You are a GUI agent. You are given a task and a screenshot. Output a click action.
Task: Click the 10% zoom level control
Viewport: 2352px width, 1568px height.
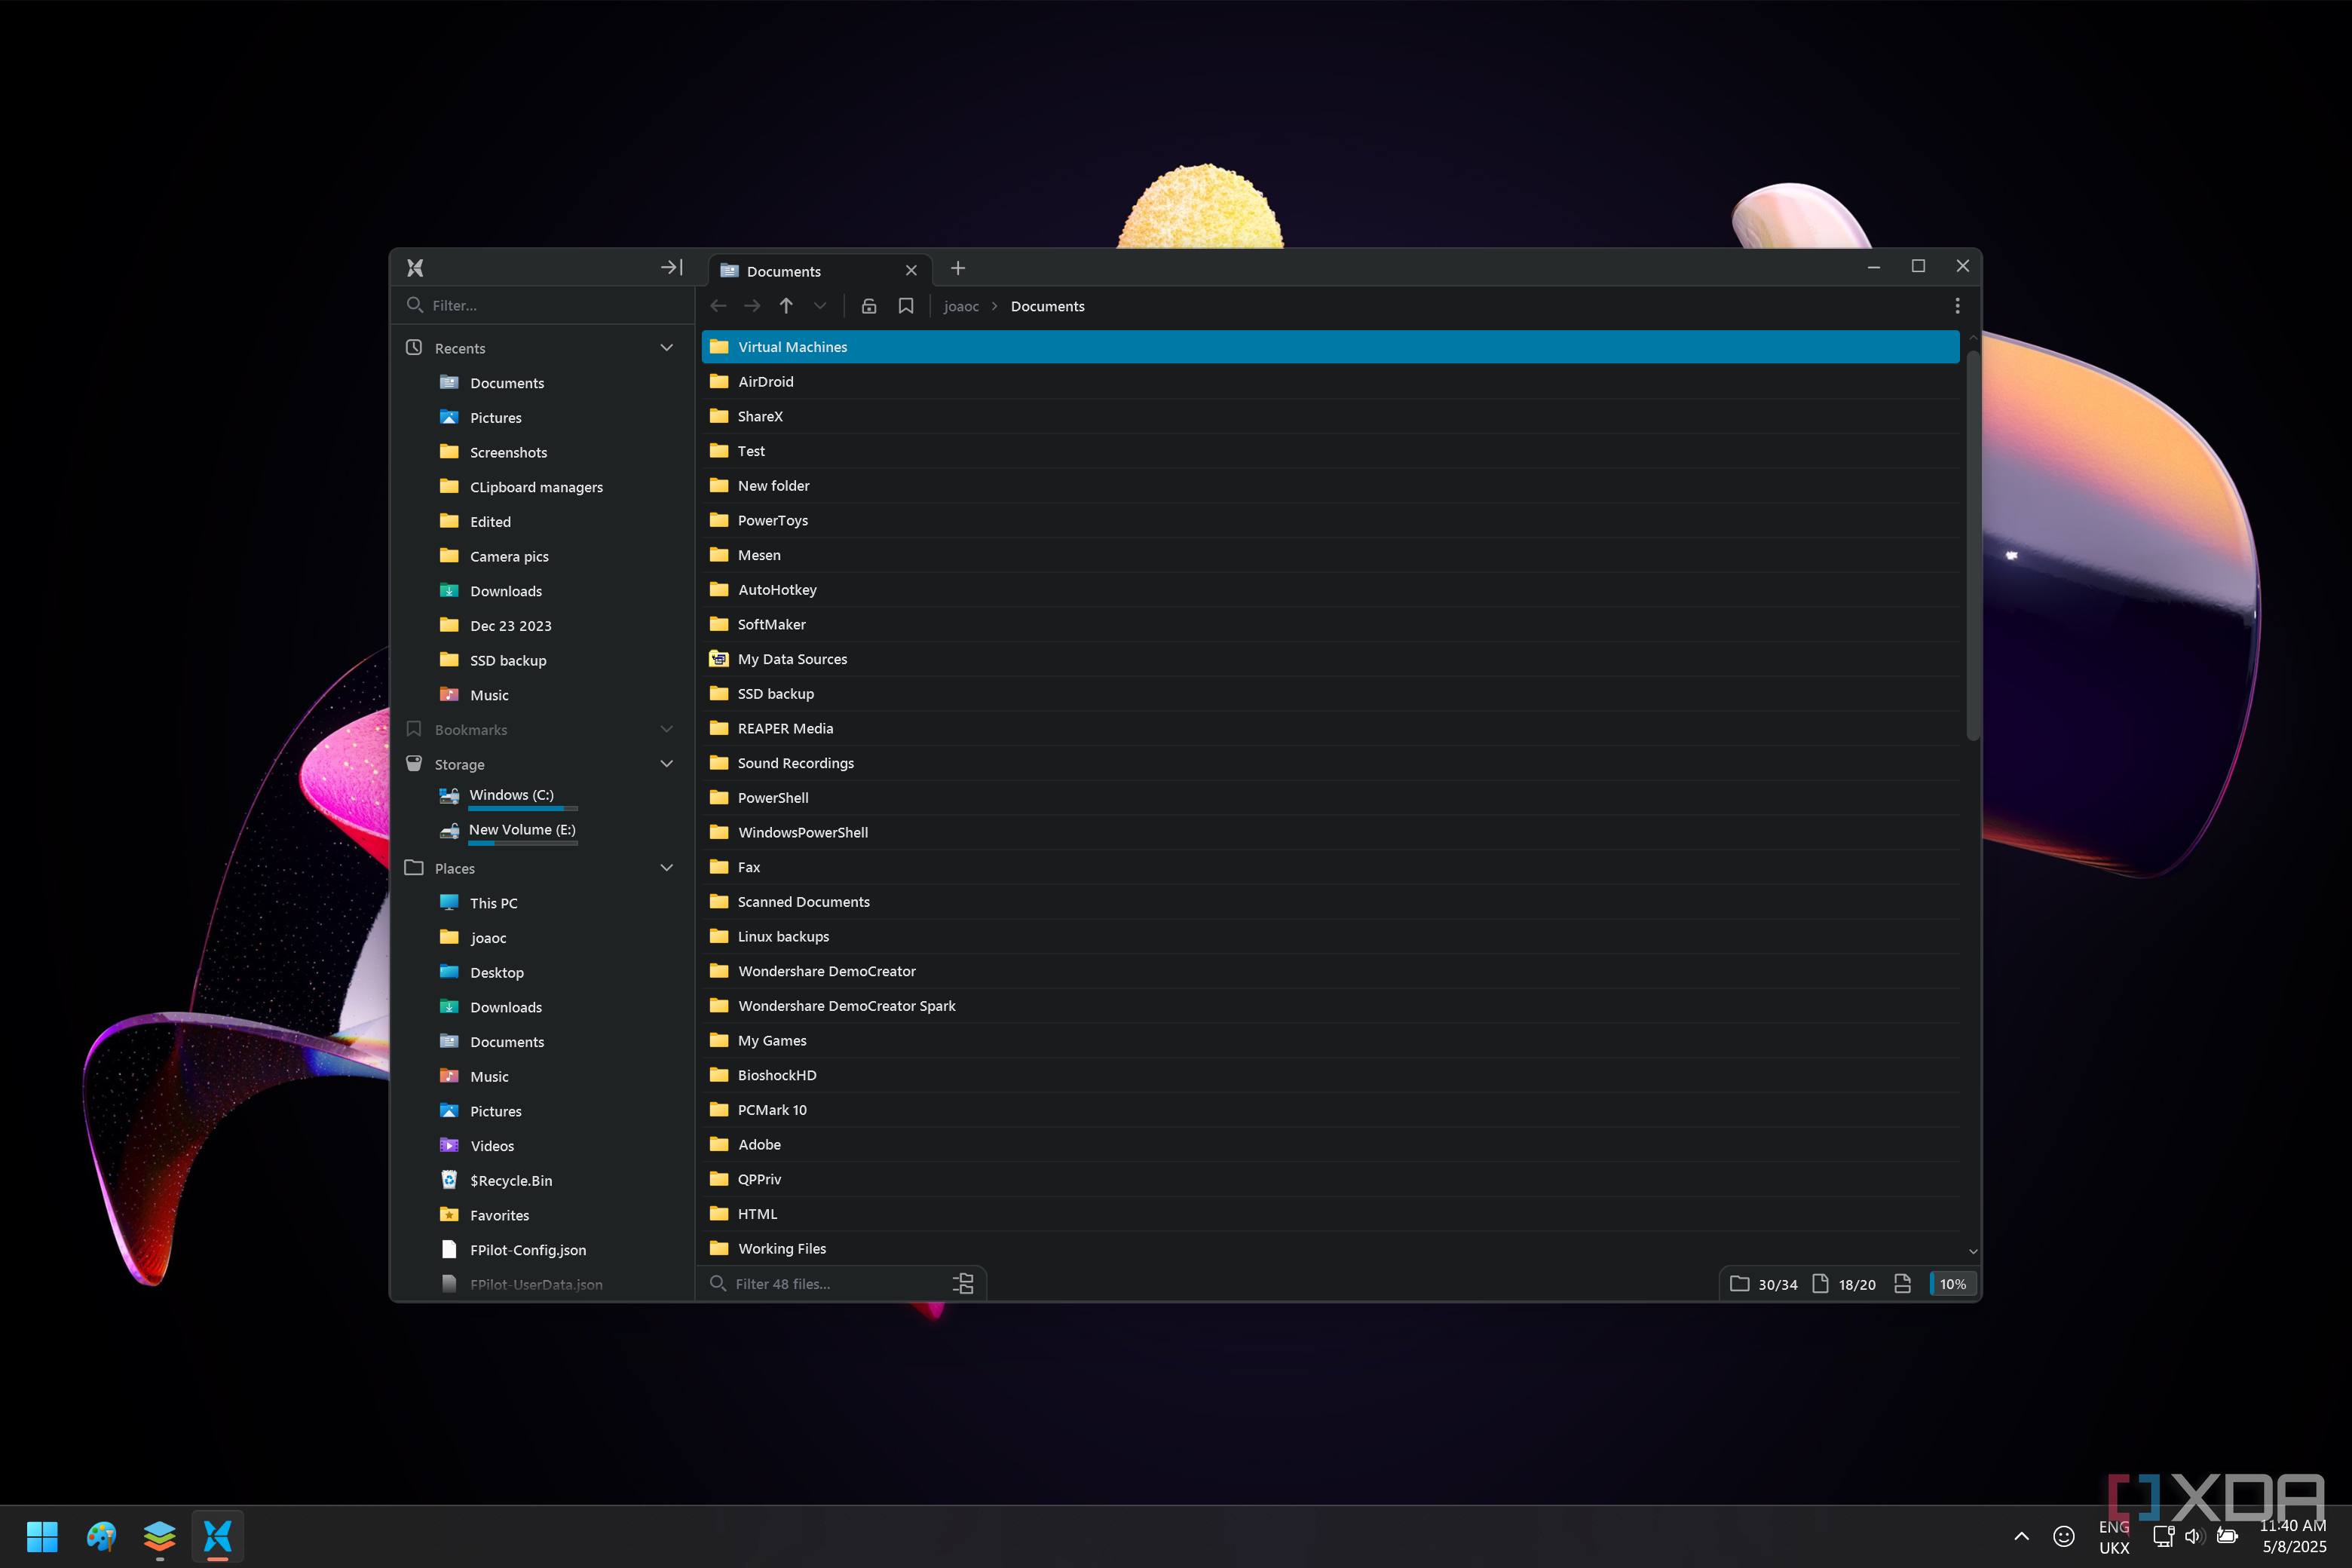[1952, 1284]
